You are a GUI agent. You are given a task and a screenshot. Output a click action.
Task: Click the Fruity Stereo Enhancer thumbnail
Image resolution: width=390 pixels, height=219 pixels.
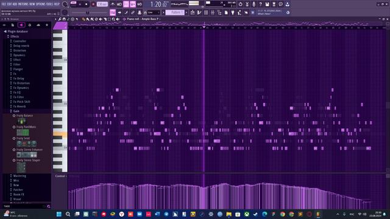click(x=27, y=155)
